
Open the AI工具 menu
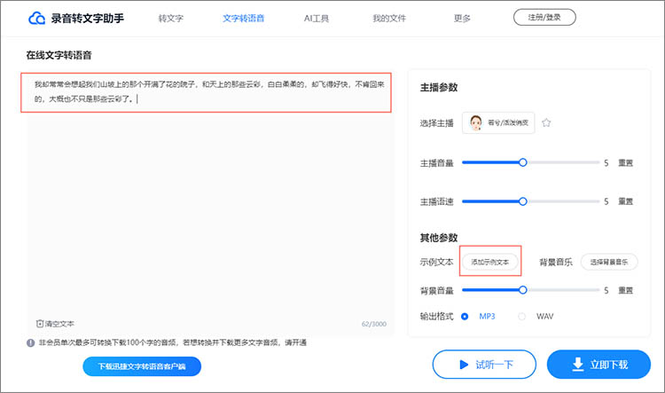(x=317, y=19)
